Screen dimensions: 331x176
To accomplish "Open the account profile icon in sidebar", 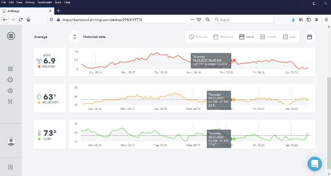I will tap(10, 91).
